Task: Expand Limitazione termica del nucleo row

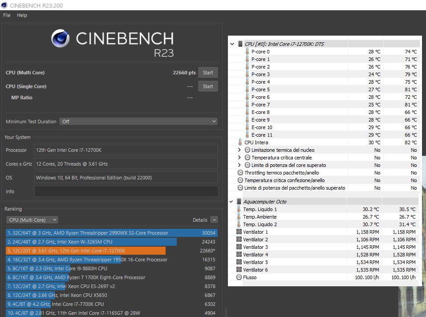Action: point(239,150)
